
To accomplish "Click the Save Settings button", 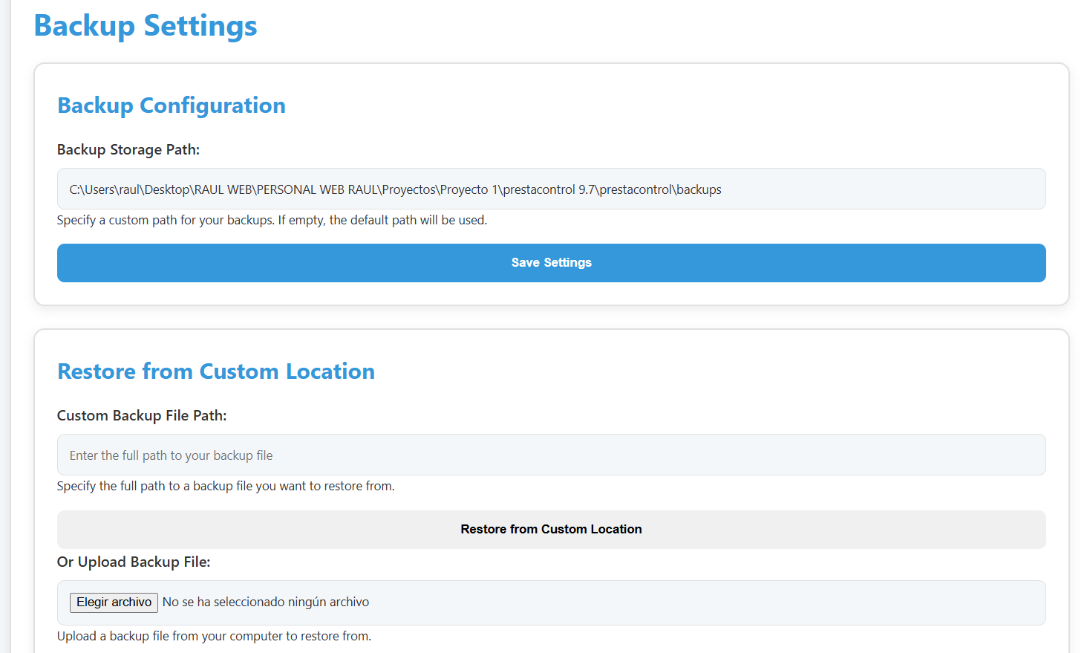I will pyautogui.click(x=551, y=263).
